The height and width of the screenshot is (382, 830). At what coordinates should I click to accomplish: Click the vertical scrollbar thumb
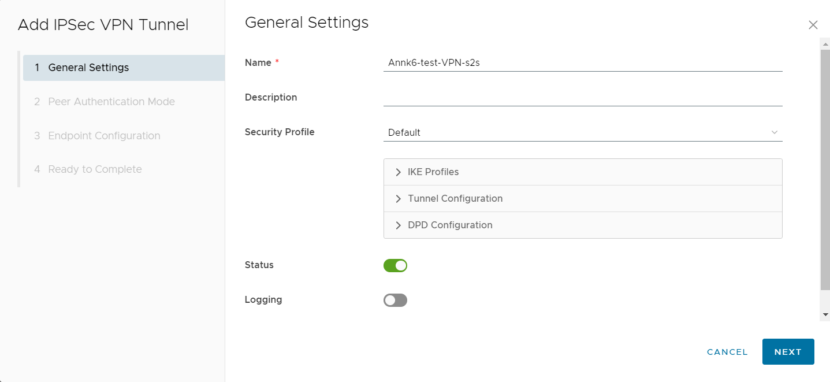click(x=825, y=168)
